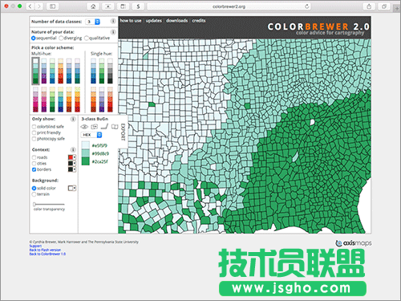Click the photocopy safe icon under 3-class BuGn
The width and height of the screenshot is (401, 301).
pyautogui.click(x=104, y=127)
